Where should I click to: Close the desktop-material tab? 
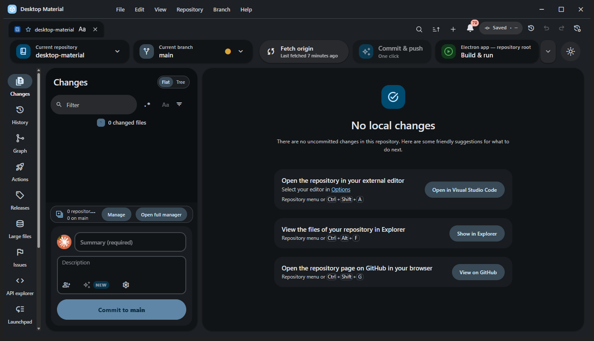[x=95, y=29]
